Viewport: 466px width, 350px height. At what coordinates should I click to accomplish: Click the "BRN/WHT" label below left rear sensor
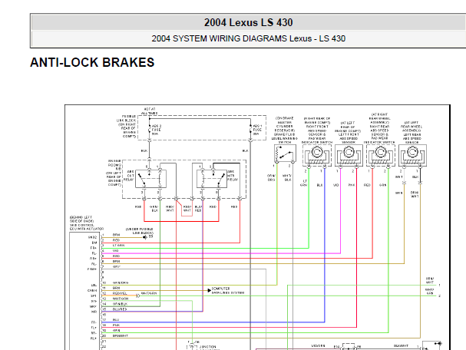tap(415, 194)
